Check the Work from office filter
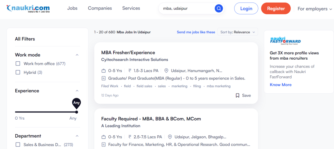Image resolution: width=334 pixels, height=149 pixels. [x=18, y=64]
